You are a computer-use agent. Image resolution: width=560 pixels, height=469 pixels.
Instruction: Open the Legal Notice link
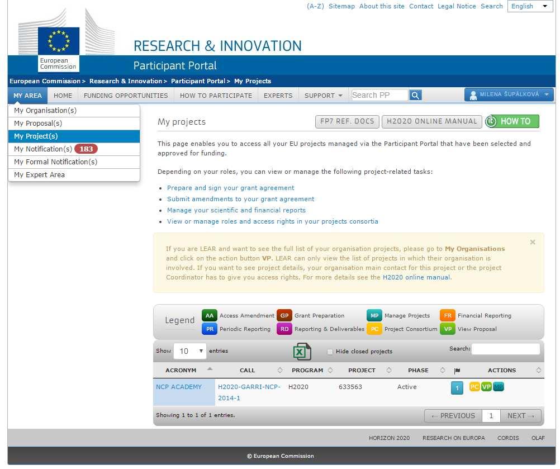click(457, 6)
